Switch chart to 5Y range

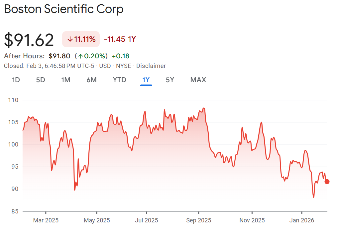[x=170, y=80]
